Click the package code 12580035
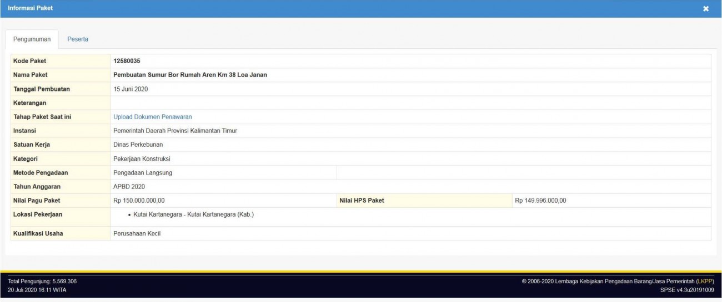Viewport: 722px width, 302px height. click(127, 61)
